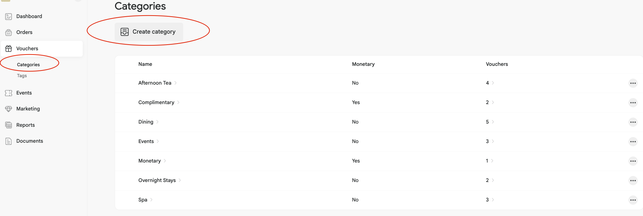This screenshot has width=643, height=216.
Task: Click the Events ticket icon
Action: [x=9, y=93]
